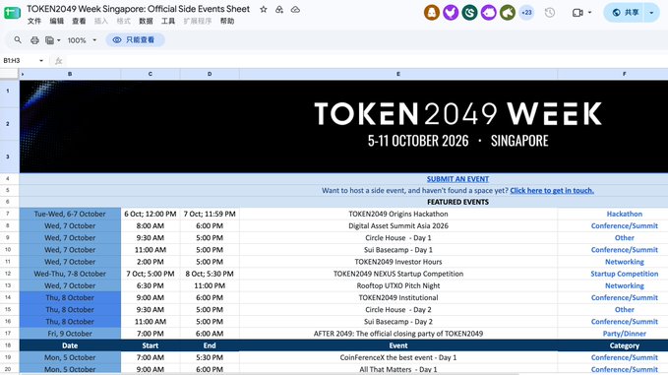
Task: Click the purple fox collaborator avatar
Action: 451,13
